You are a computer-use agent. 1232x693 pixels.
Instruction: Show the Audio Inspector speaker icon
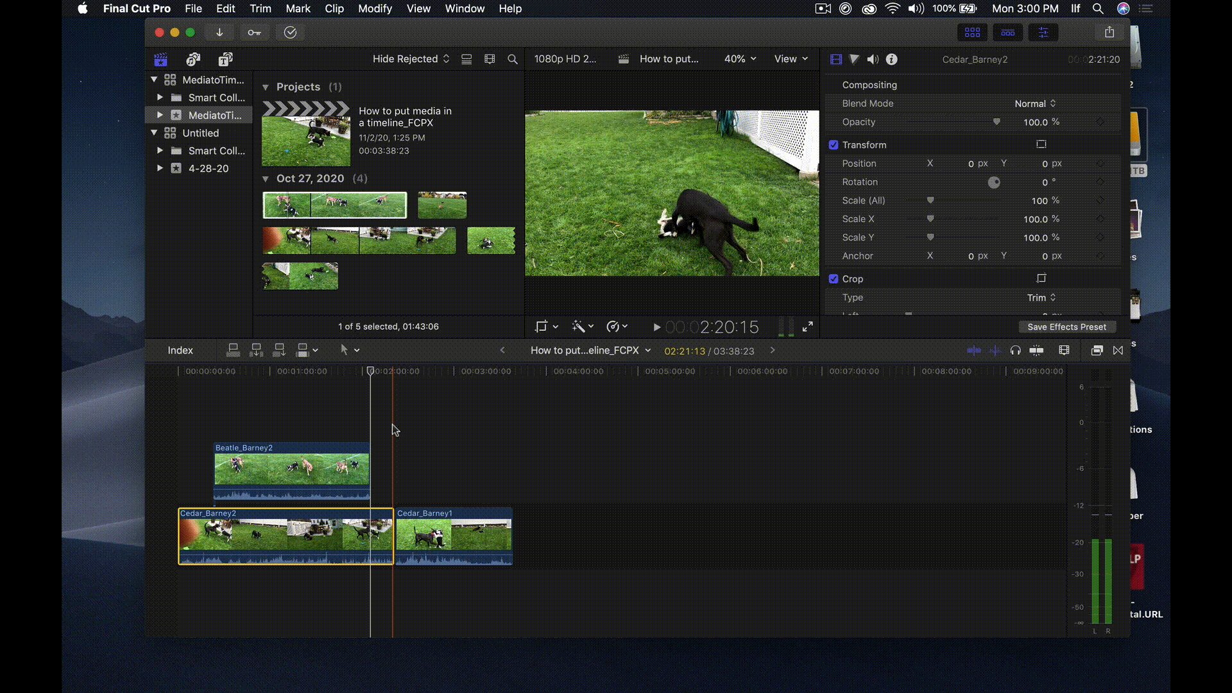(x=873, y=60)
